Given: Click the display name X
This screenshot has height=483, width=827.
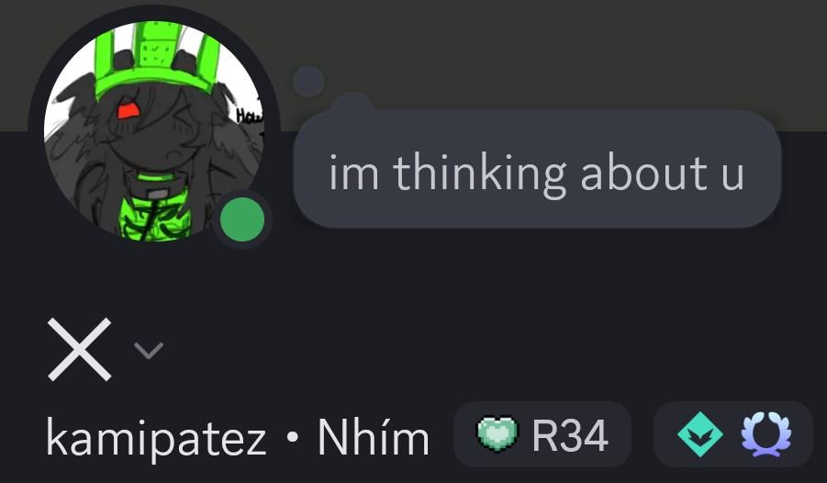Looking at the screenshot, I should [x=80, y=350].
